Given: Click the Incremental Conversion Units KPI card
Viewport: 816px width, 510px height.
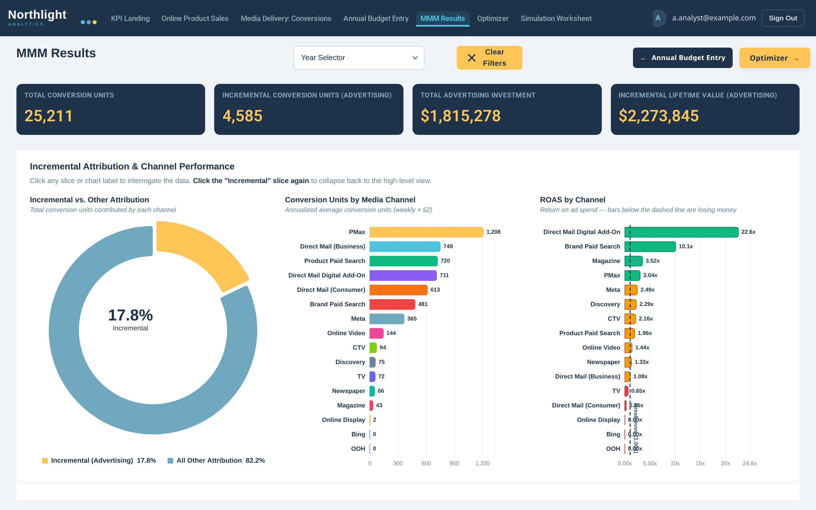Looking at the screenshot, I should coord(309,109).
